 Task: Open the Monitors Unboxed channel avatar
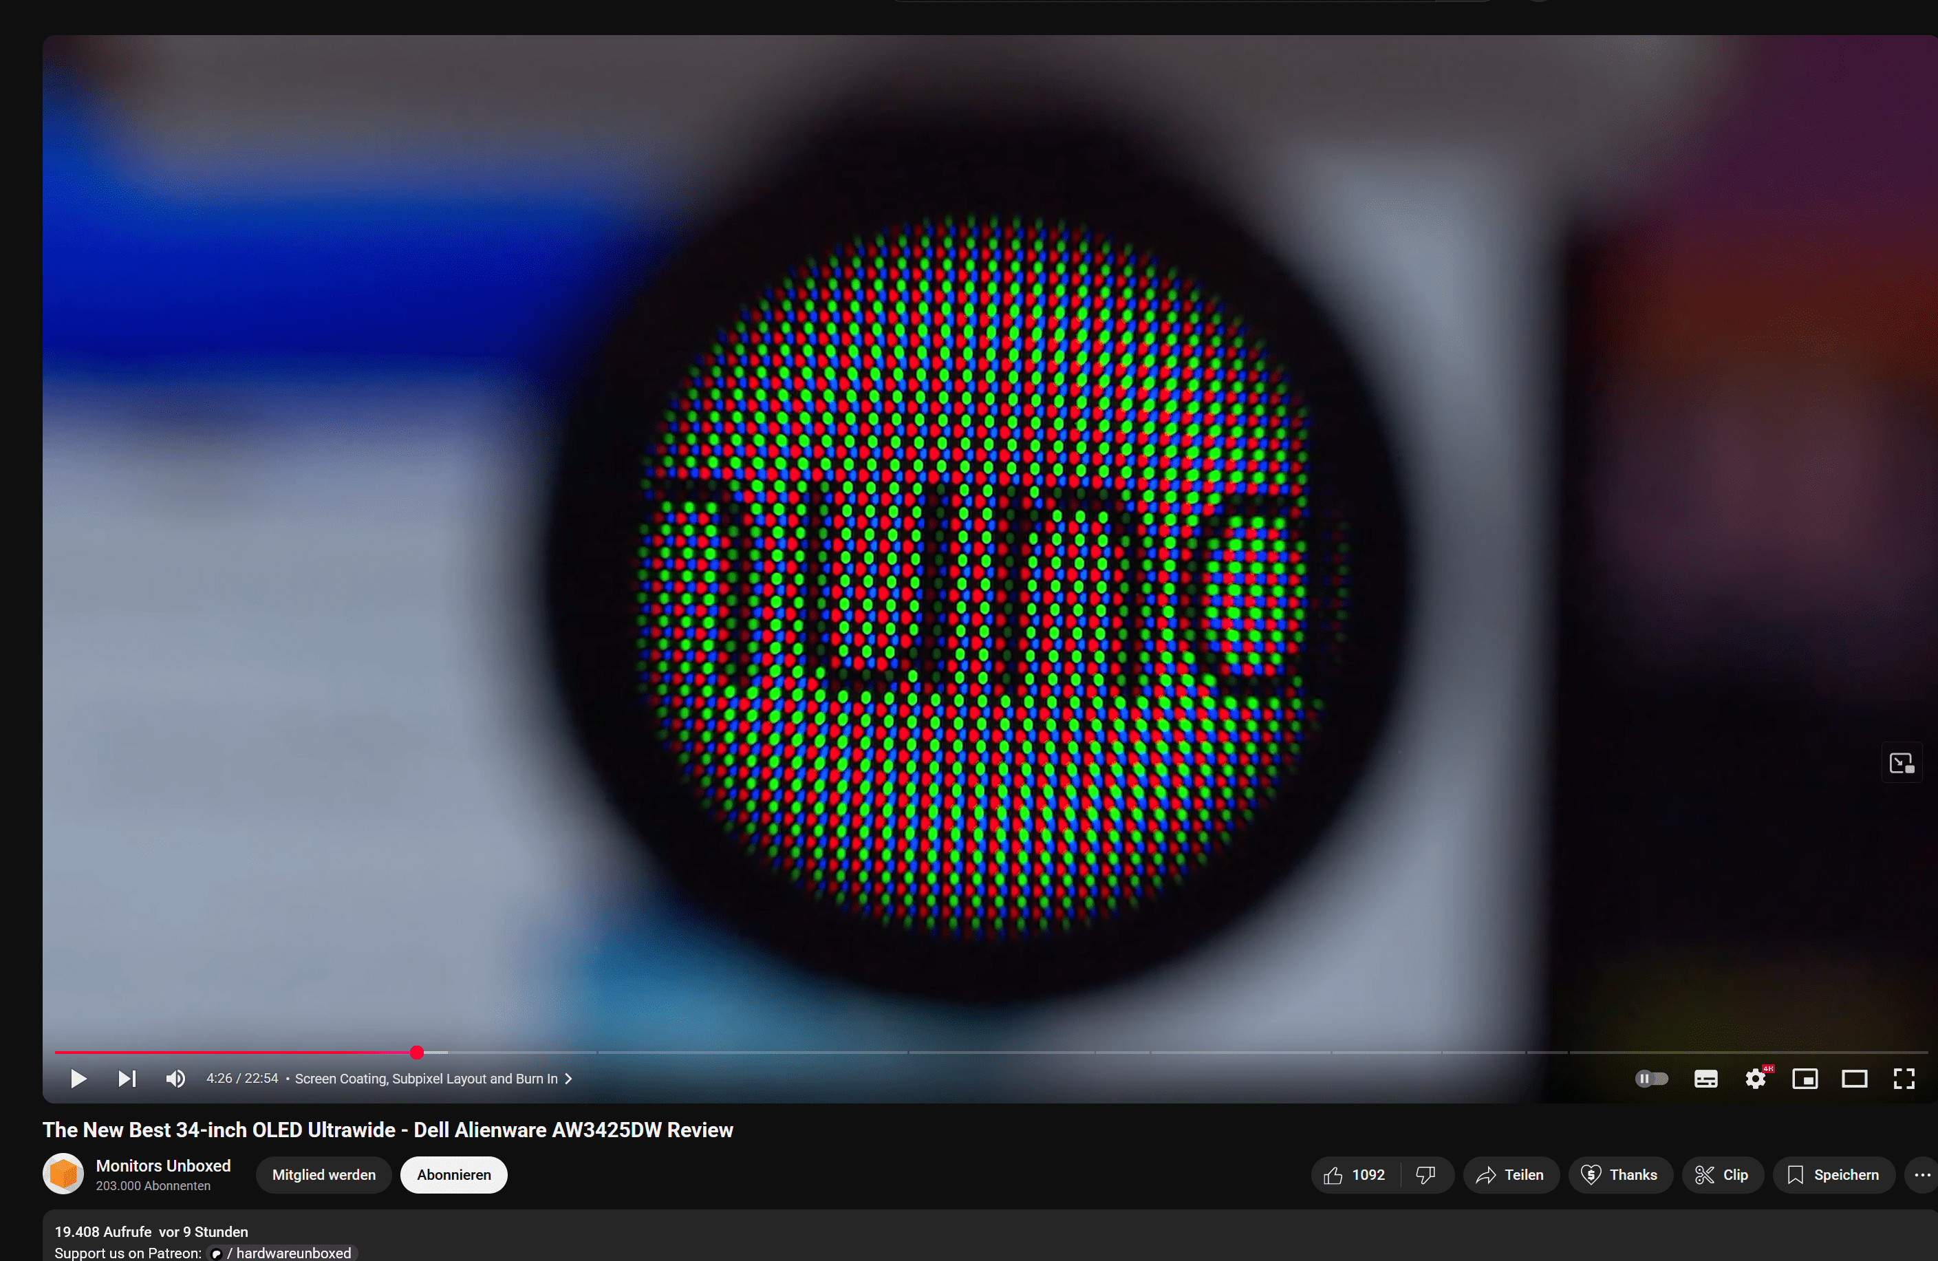coord(63,1174)
